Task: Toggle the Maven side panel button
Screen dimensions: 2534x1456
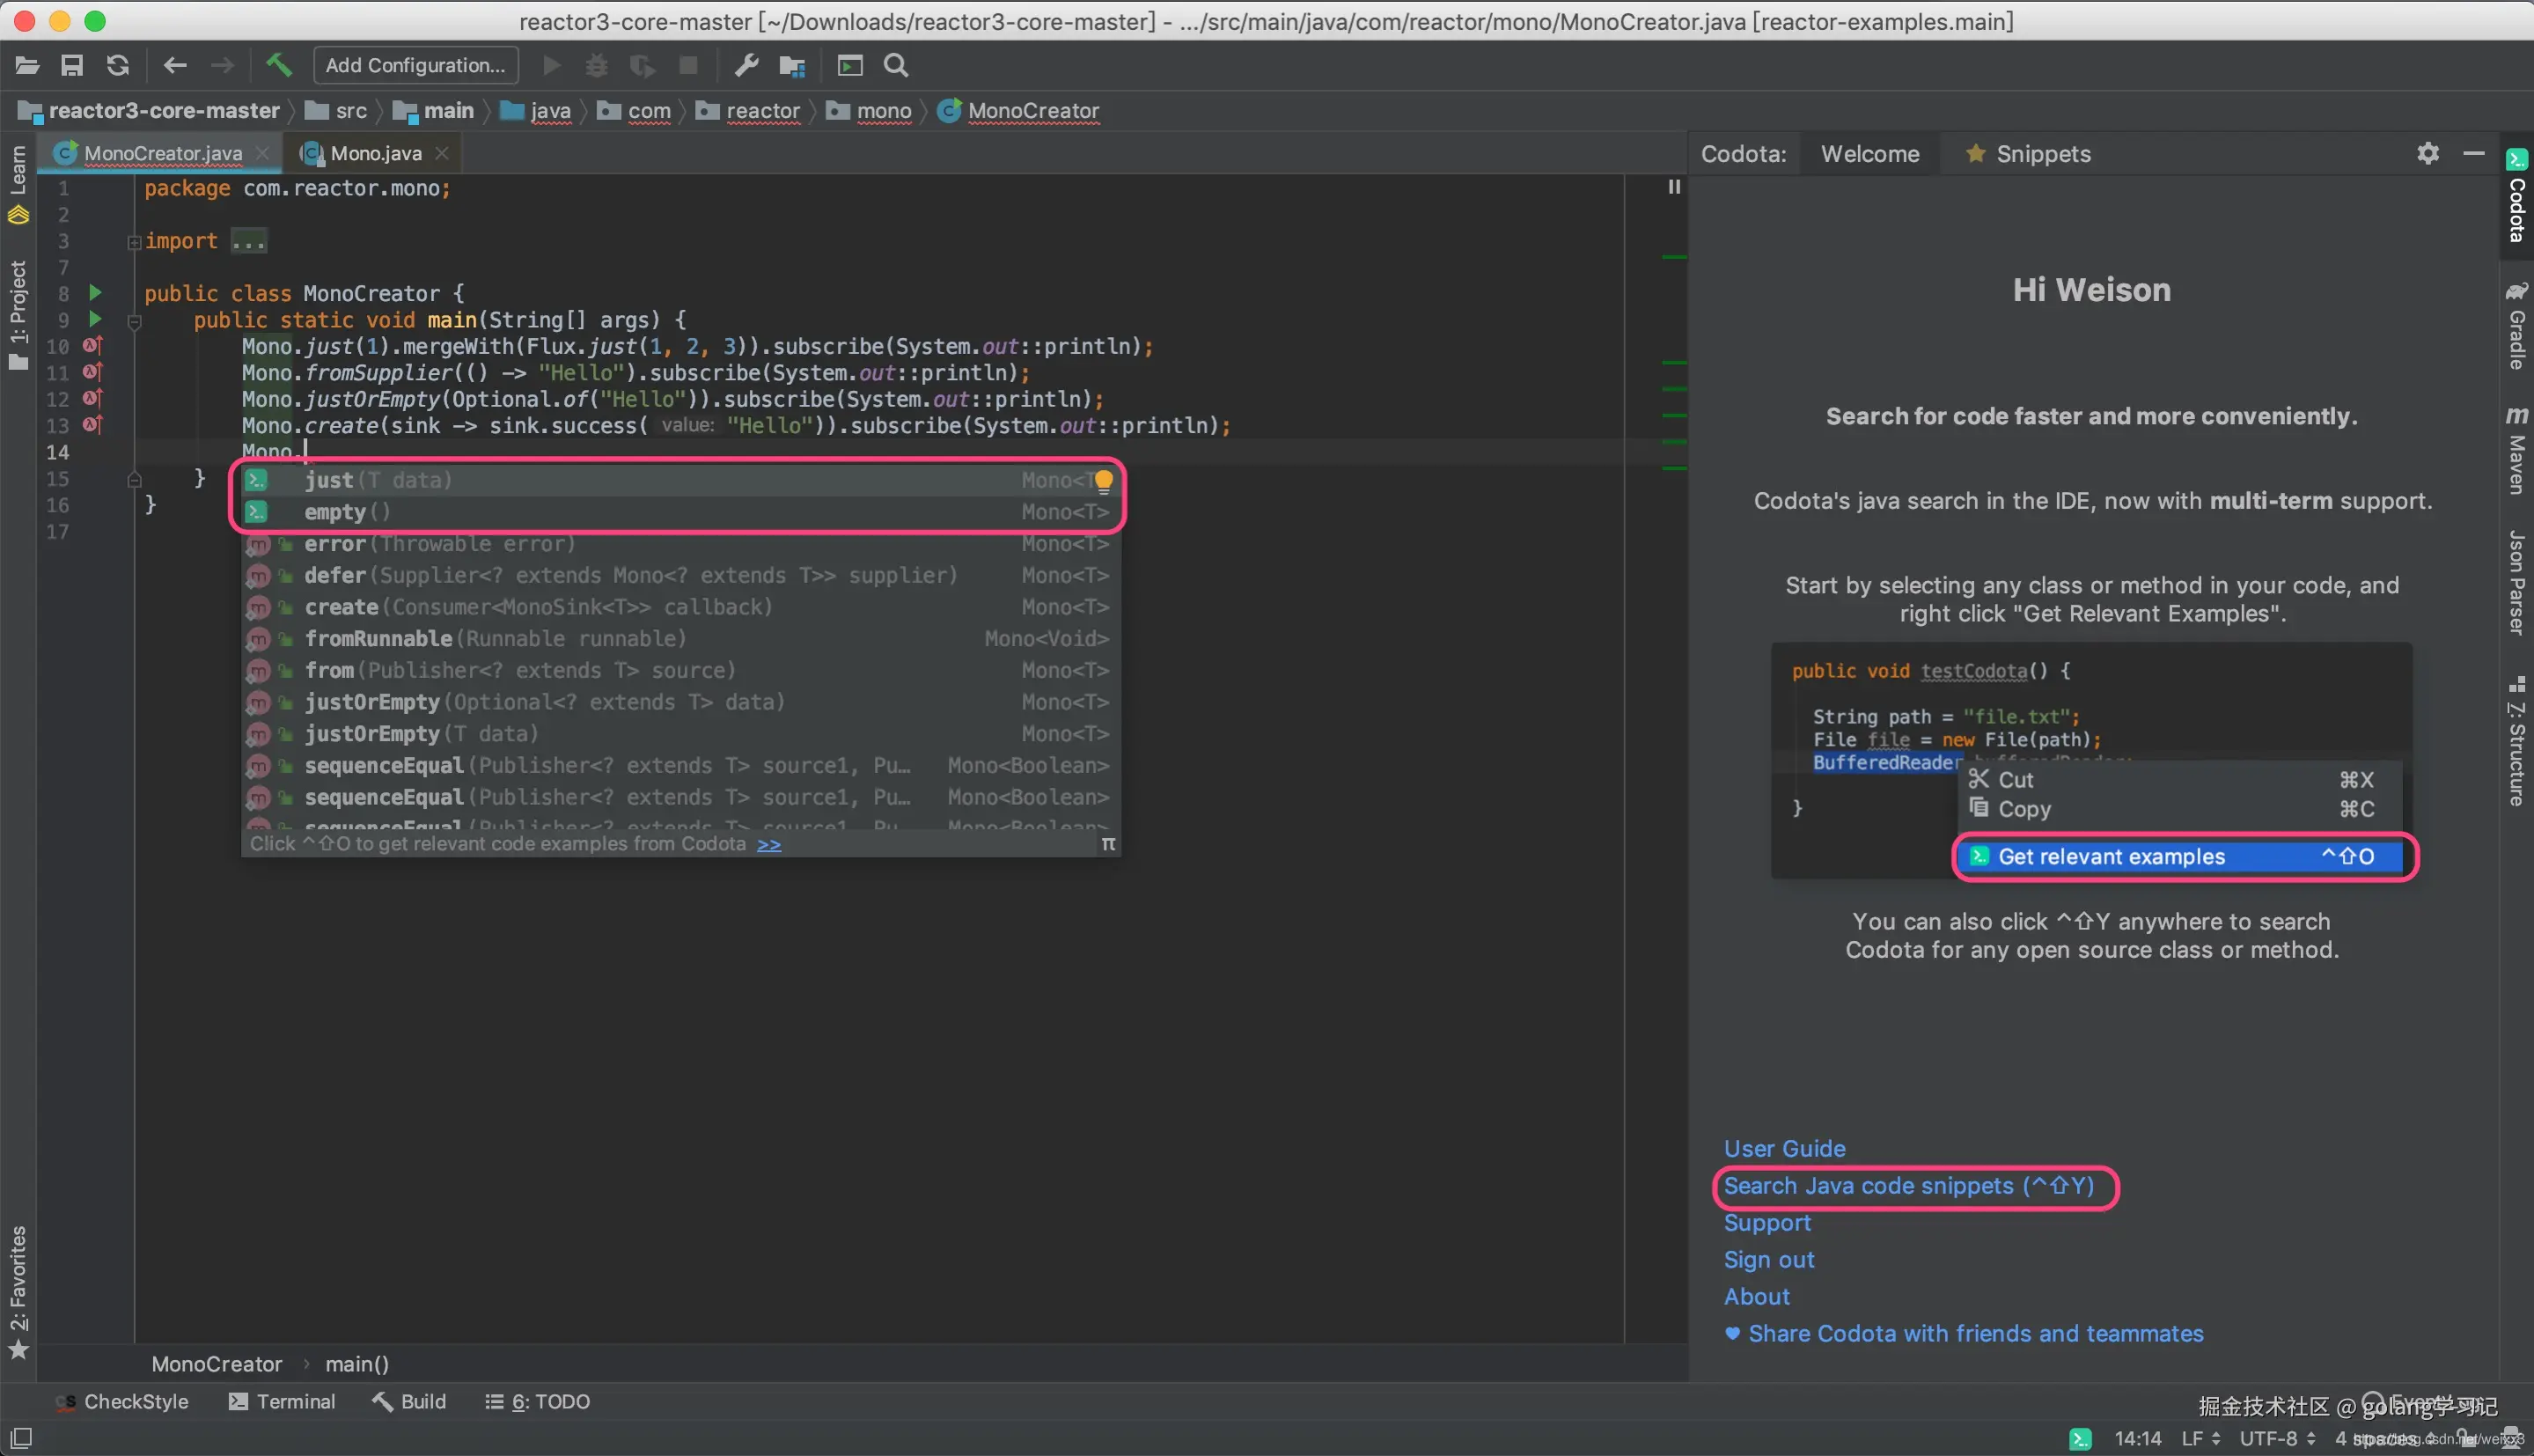Action: tap(2516, 450)
